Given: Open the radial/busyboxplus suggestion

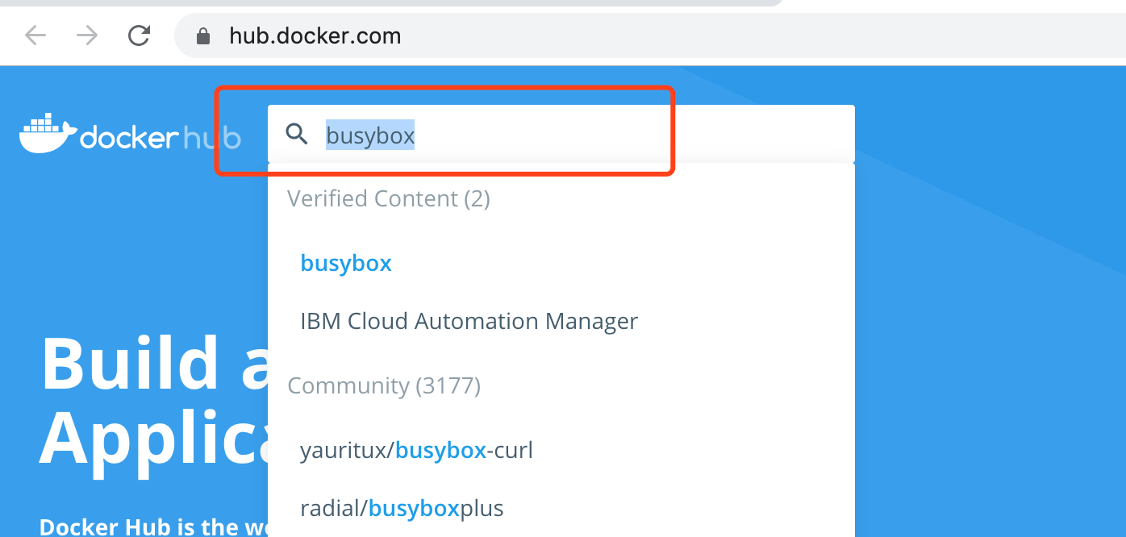Looking at the screenshot, I should pos(401,507).
